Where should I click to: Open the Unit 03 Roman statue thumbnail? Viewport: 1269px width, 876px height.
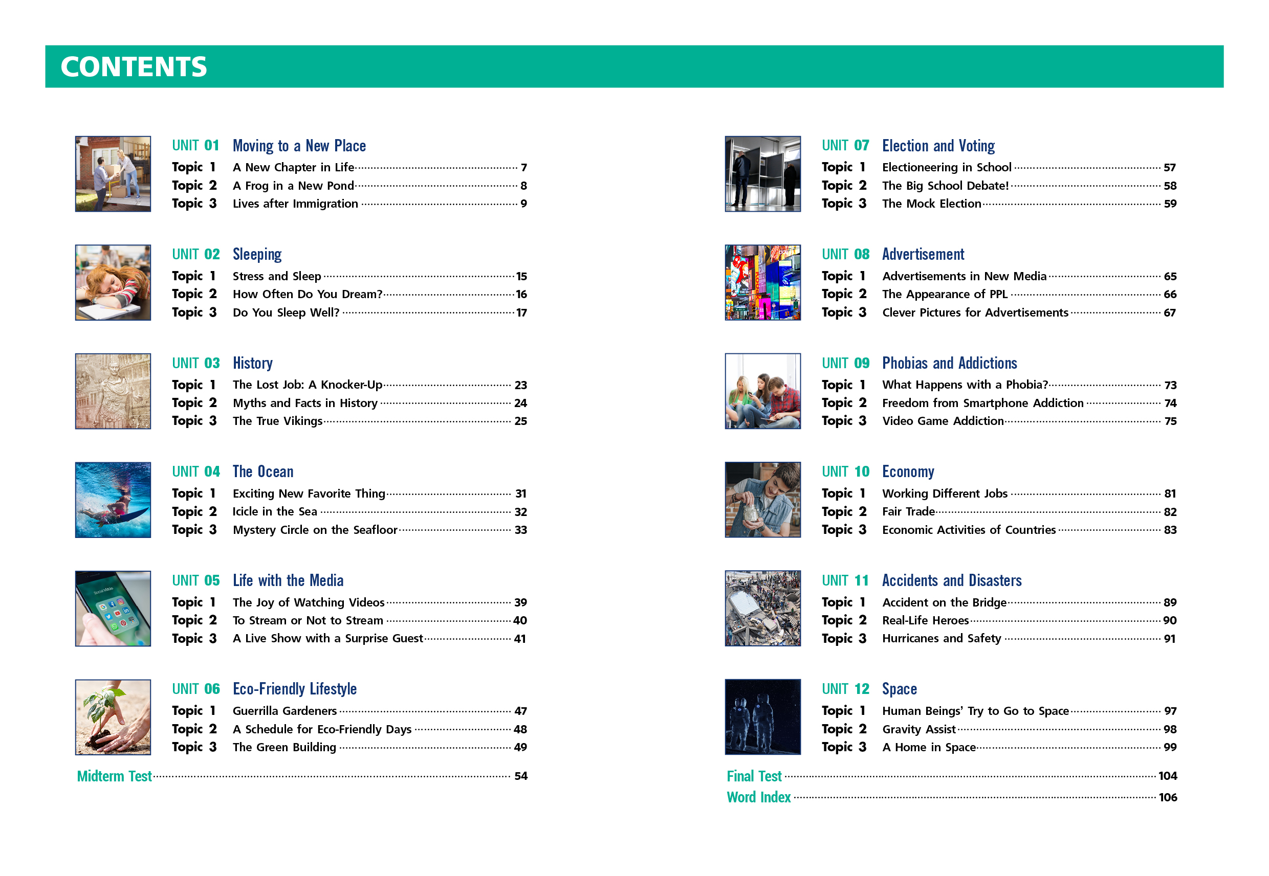[x=113, y=391]
